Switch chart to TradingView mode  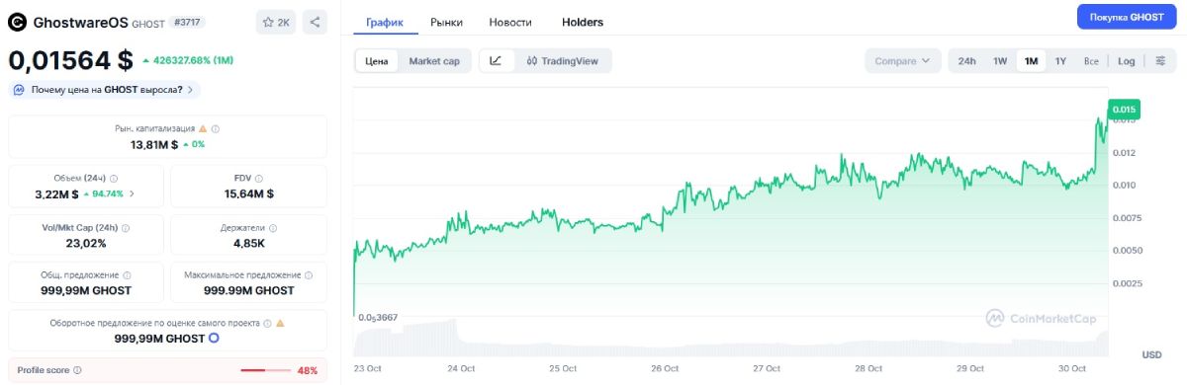tap(563, 61)
